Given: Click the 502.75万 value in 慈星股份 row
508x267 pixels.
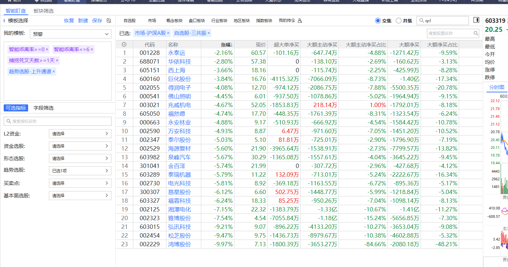Looking at the screenshot, I should [287, 192].
